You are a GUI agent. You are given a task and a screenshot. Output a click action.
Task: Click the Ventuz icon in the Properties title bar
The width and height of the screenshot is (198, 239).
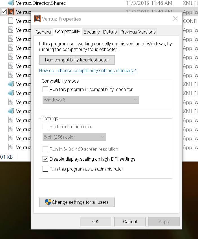tap(37, 19)
